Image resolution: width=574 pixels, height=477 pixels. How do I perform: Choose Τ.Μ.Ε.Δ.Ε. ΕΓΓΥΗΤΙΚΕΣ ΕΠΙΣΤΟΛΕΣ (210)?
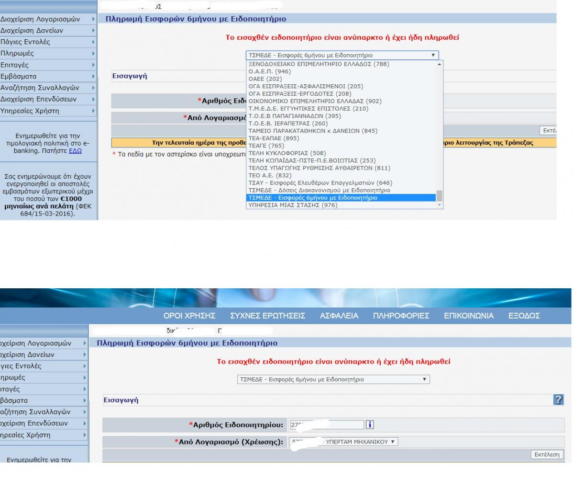[341, 108]
